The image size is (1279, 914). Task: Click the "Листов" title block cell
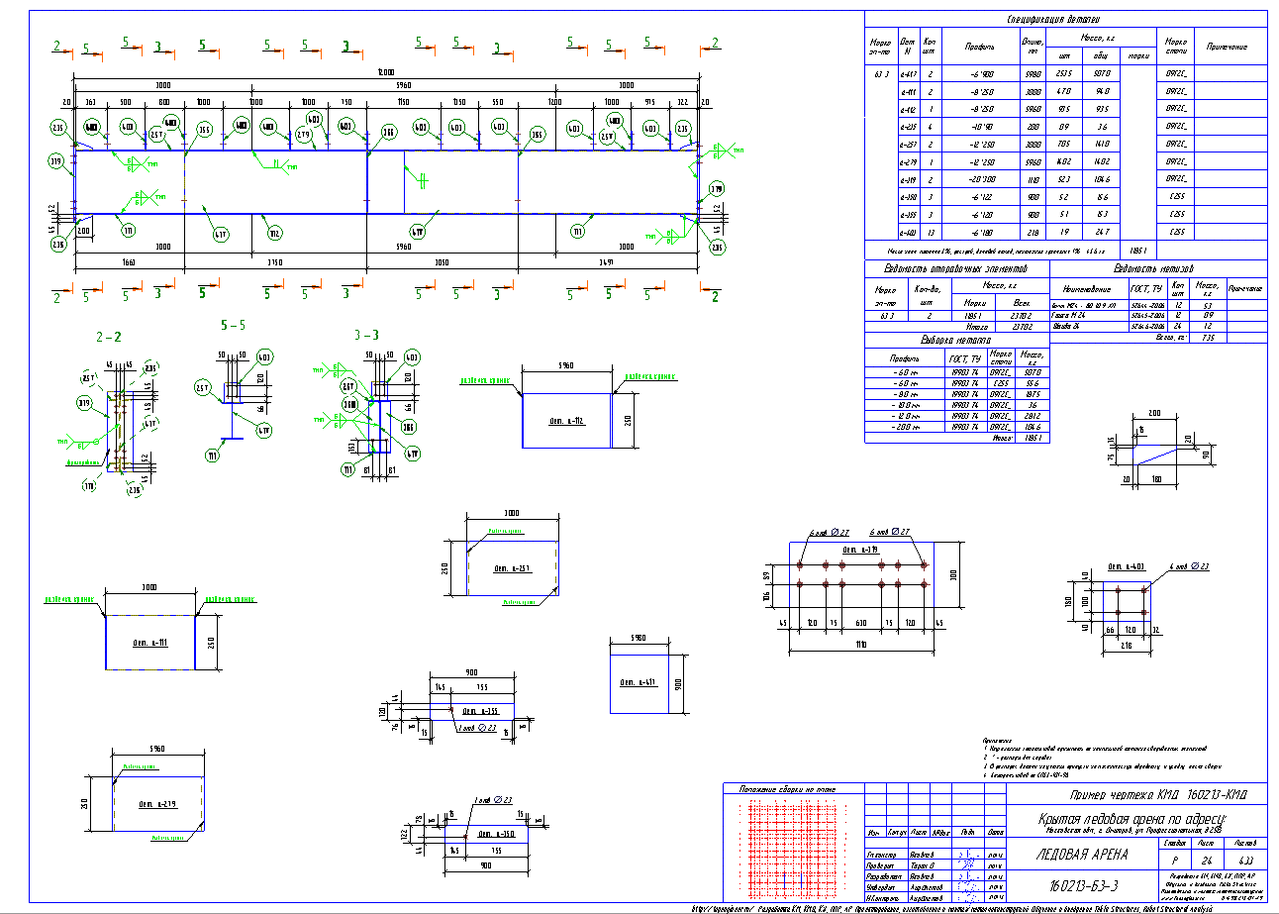(x=1243, y=843)
